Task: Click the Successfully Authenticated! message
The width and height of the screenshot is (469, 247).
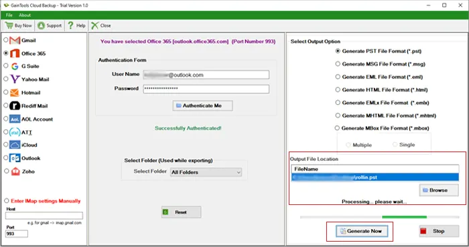Action: [x=188, y=128]
